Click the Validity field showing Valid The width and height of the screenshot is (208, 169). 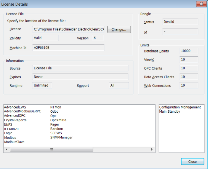[x=45, y=38]
